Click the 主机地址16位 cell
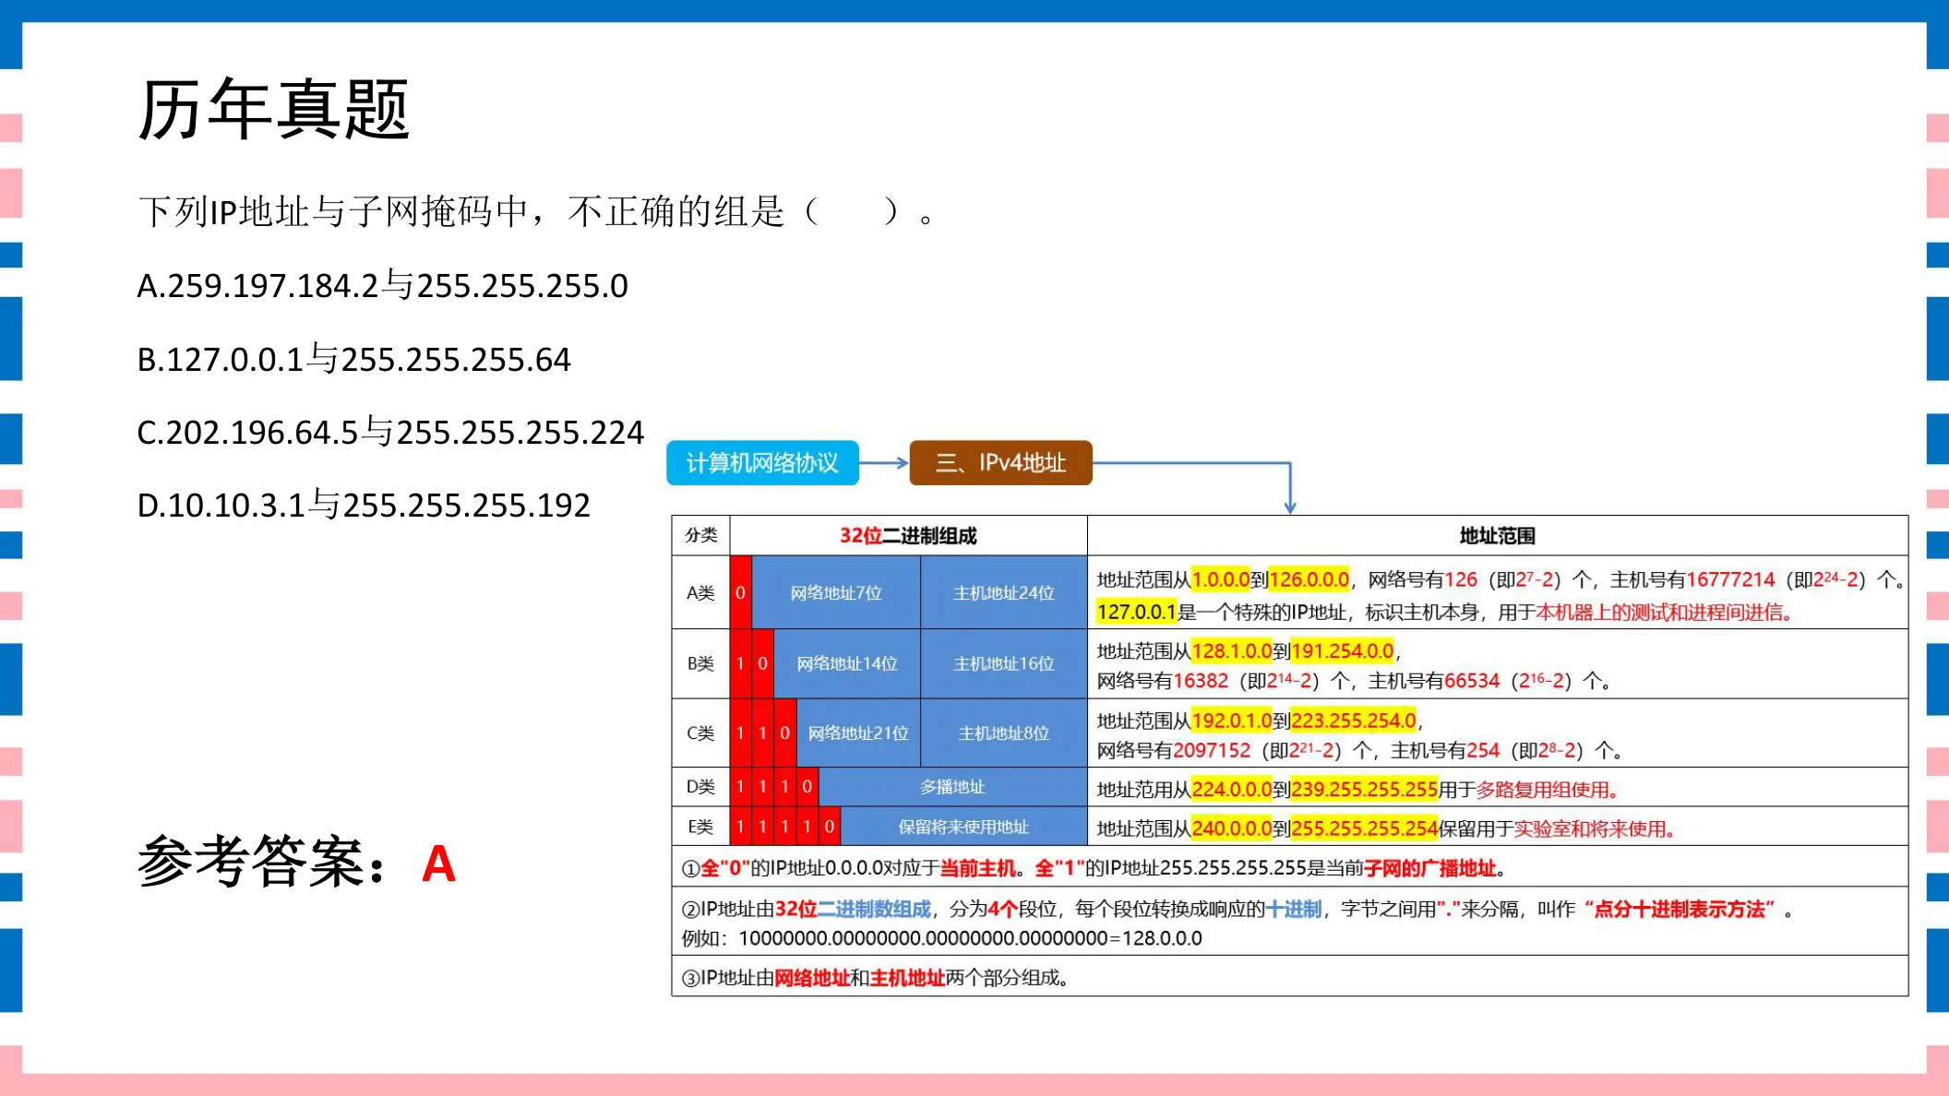1949x1096 pixels. point(1004,663)
